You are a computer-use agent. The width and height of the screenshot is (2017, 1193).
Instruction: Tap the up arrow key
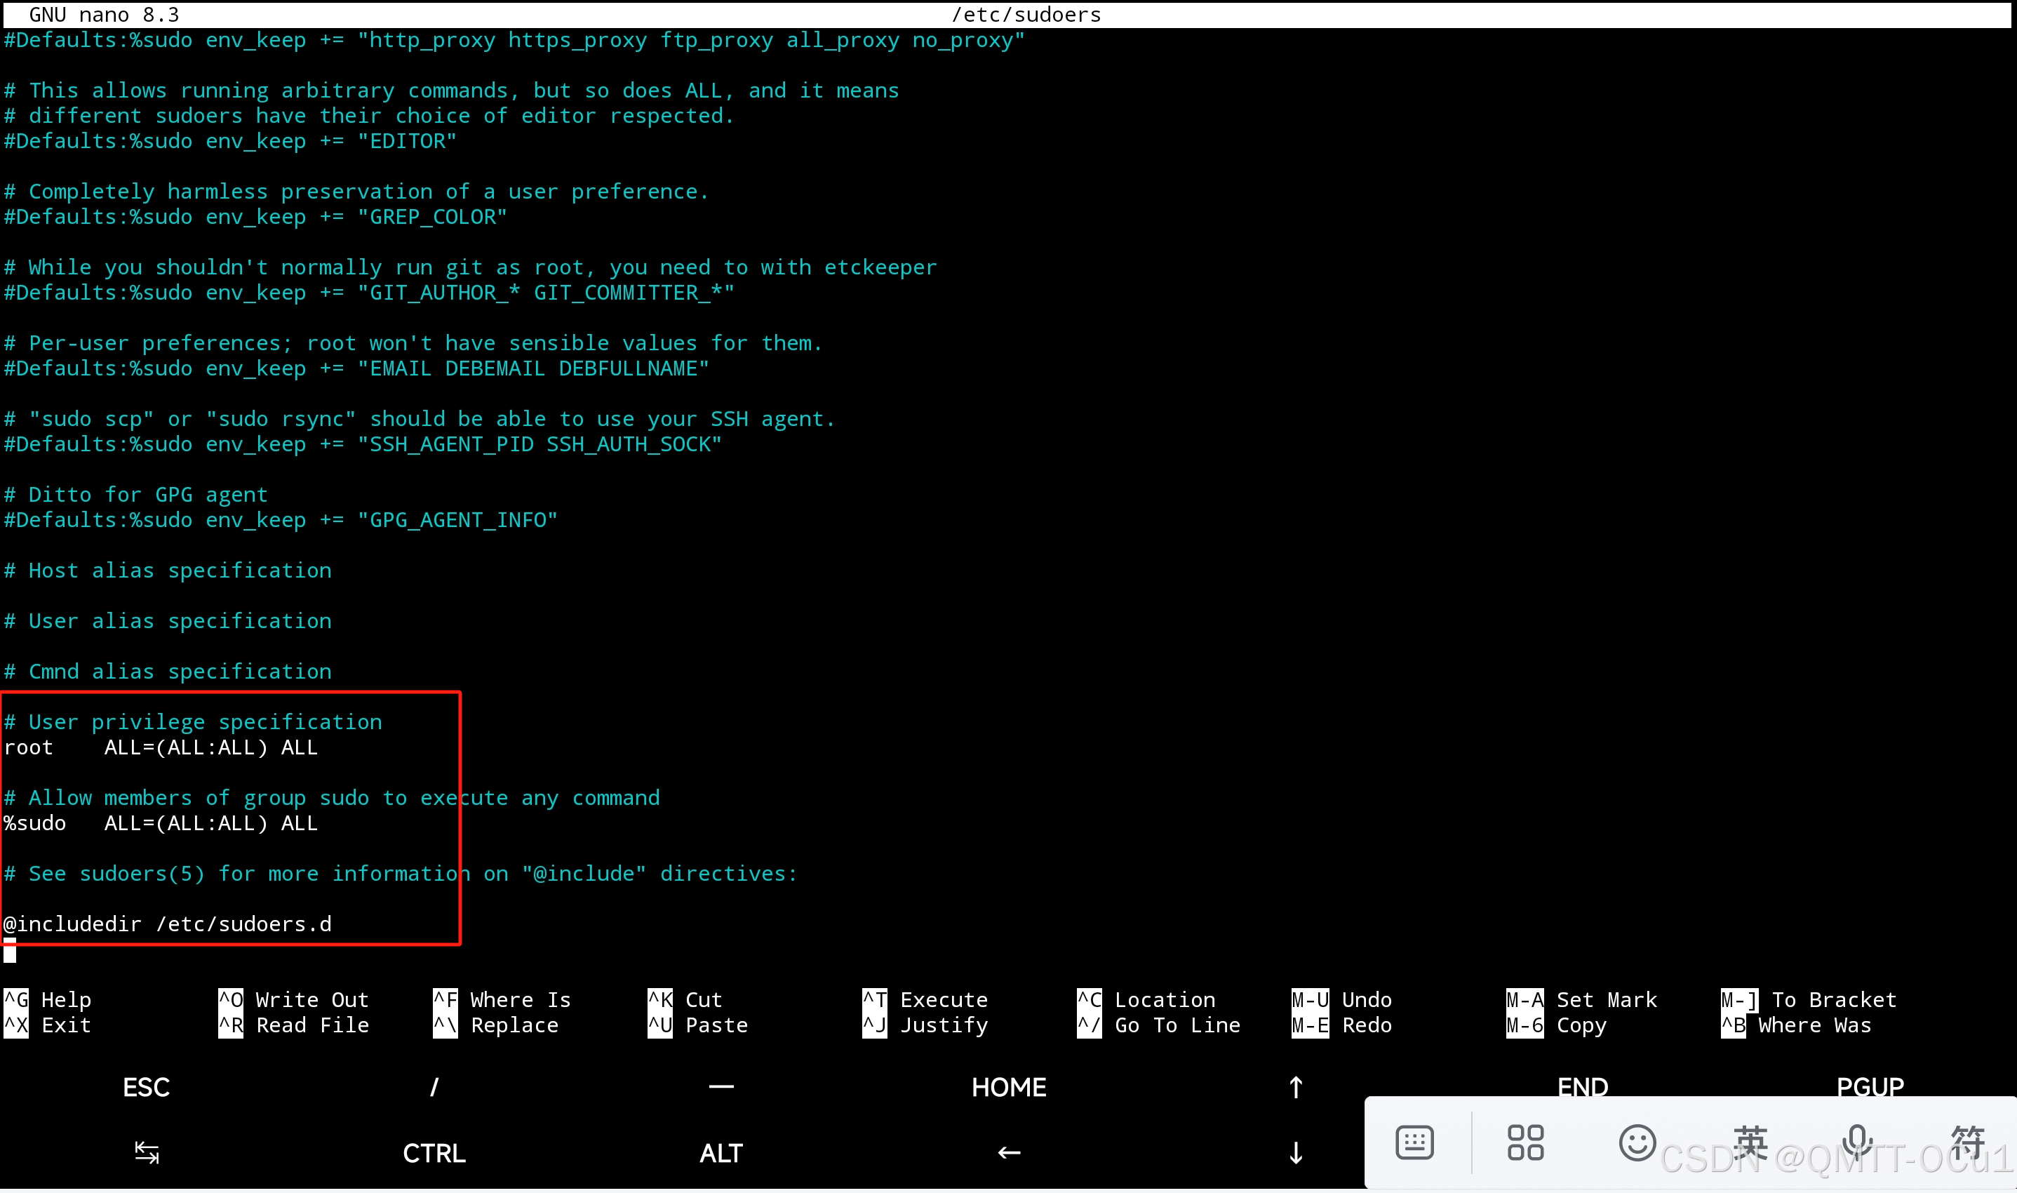click(x=1295, y=1088)
